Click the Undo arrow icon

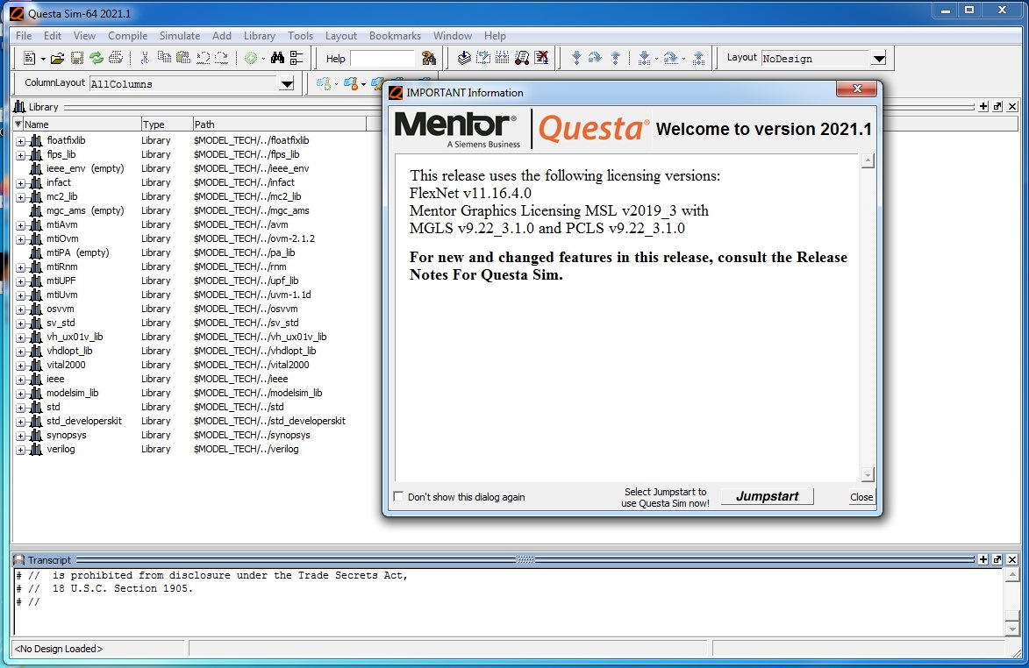tap(203, 59)
